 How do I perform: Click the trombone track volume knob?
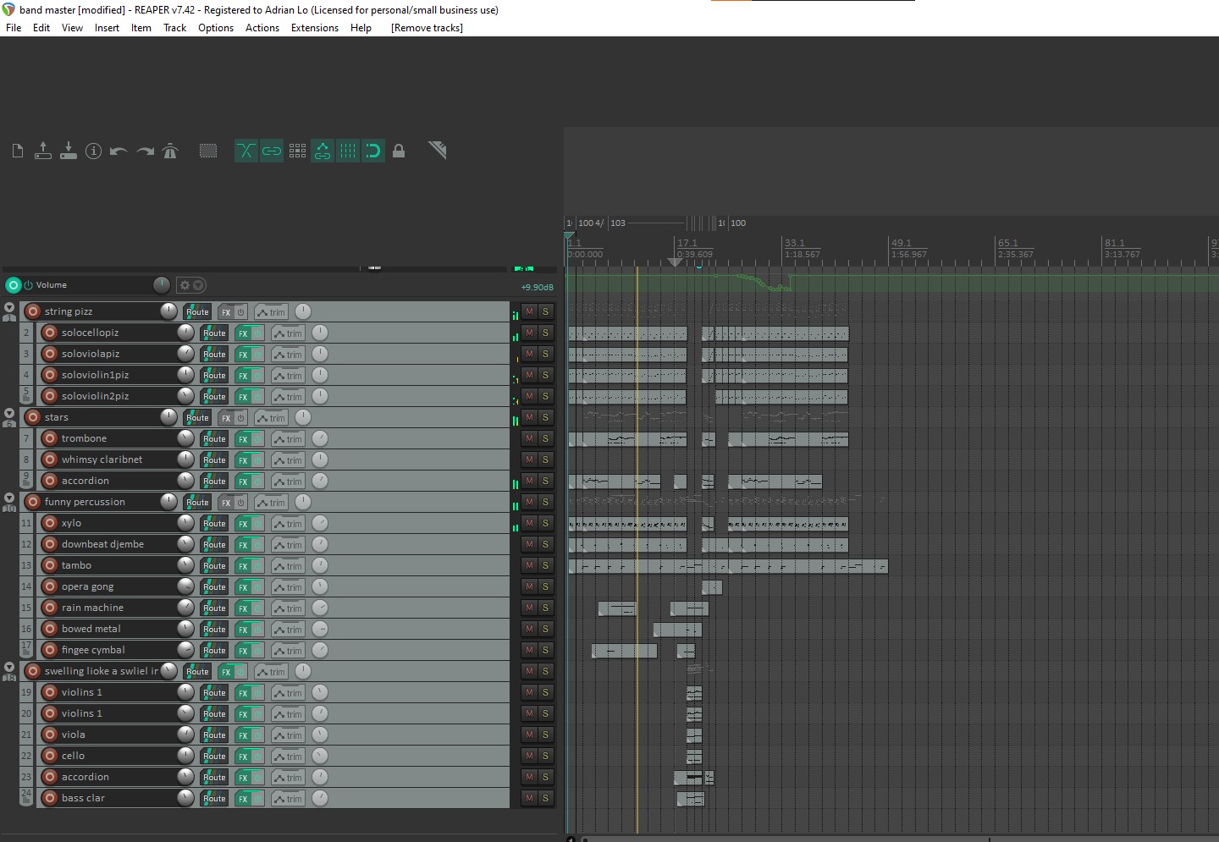pyautogui.click(x=185, y=438)
